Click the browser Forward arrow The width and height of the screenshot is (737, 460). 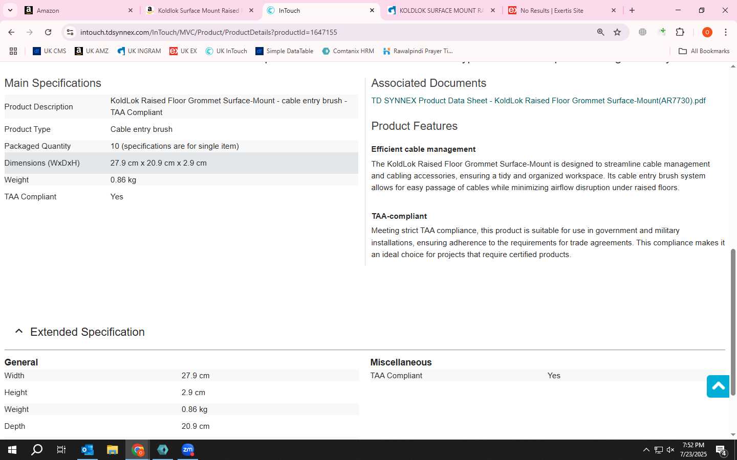30,32
